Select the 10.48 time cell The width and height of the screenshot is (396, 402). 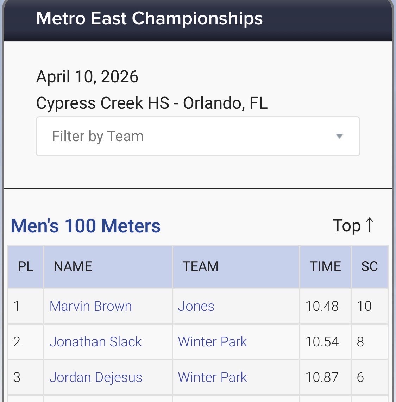(322, 306)
